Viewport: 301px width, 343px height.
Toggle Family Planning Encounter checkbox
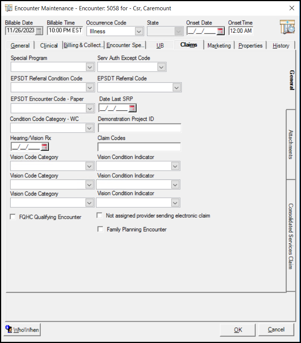pyautogui.click(x=101, y=229)
